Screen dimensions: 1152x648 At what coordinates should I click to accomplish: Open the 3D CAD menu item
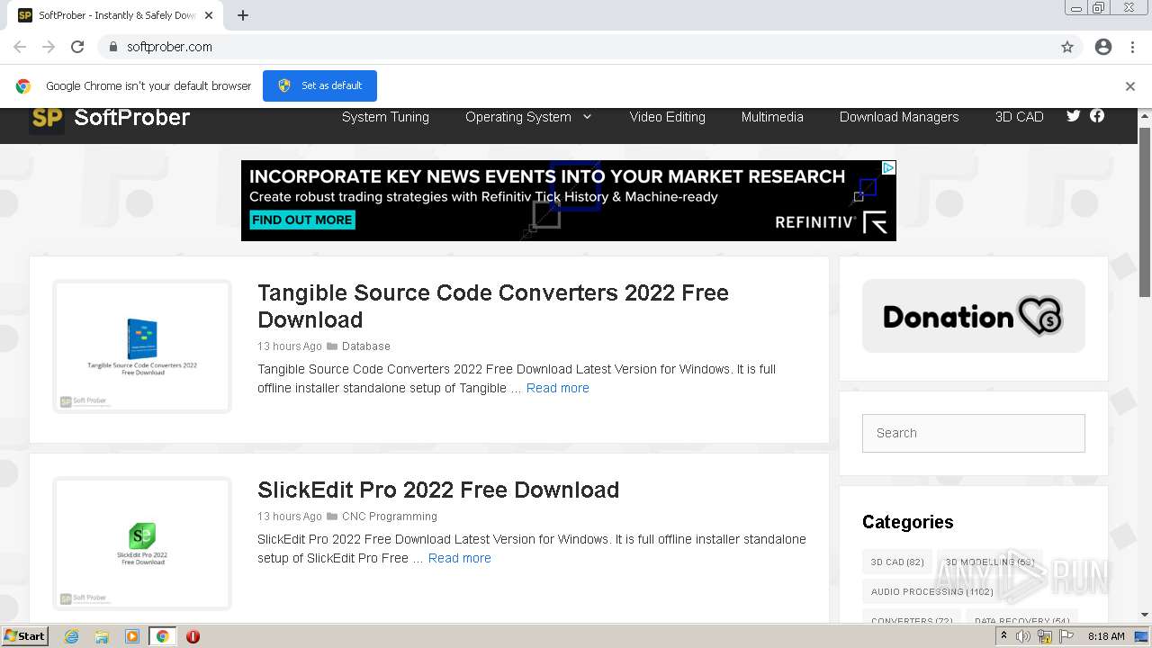1019,117
